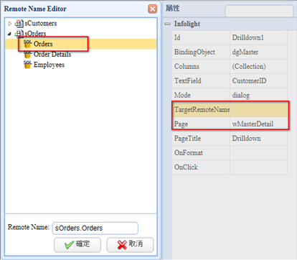Select Orders in the tree
This screenshot has height=260, width=297.
tap(43, 44)
